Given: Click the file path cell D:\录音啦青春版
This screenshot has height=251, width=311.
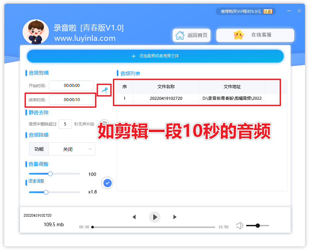Looking at the screenshot, I should tap(232, 98).
